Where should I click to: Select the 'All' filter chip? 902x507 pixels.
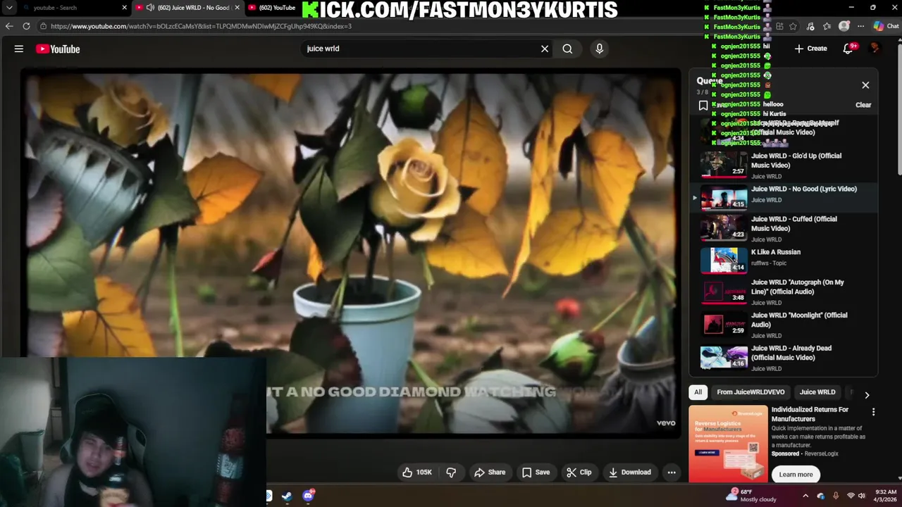point(698,392)
